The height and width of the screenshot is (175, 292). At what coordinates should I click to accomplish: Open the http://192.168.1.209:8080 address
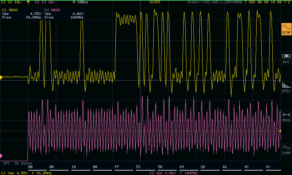coord(215,2)
